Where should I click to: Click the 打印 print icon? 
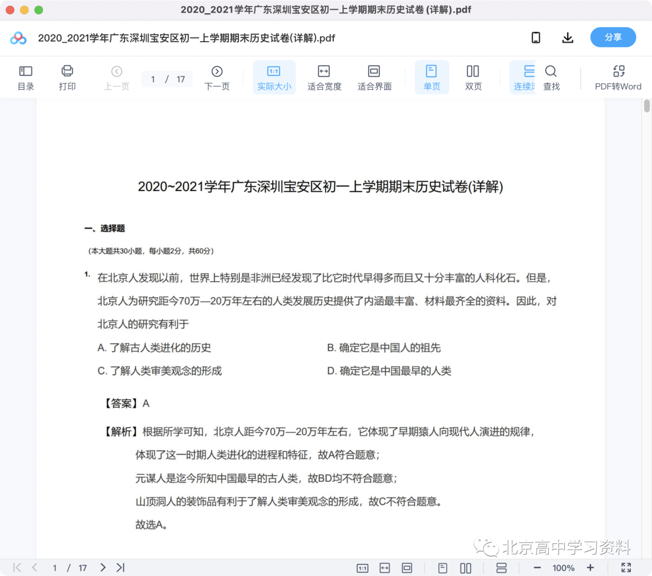point(67,78)
